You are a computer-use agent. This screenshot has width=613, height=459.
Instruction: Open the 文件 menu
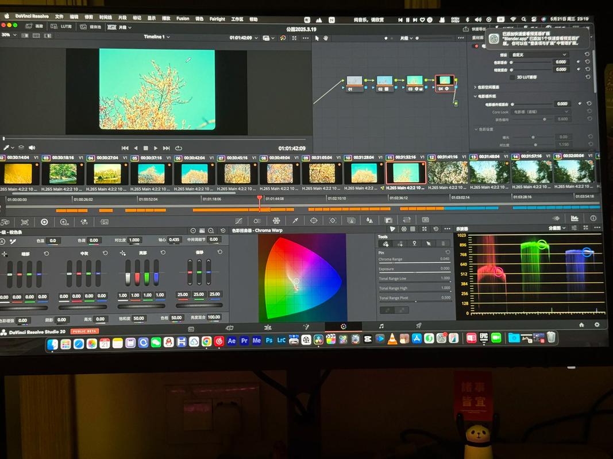pos(59,17)
